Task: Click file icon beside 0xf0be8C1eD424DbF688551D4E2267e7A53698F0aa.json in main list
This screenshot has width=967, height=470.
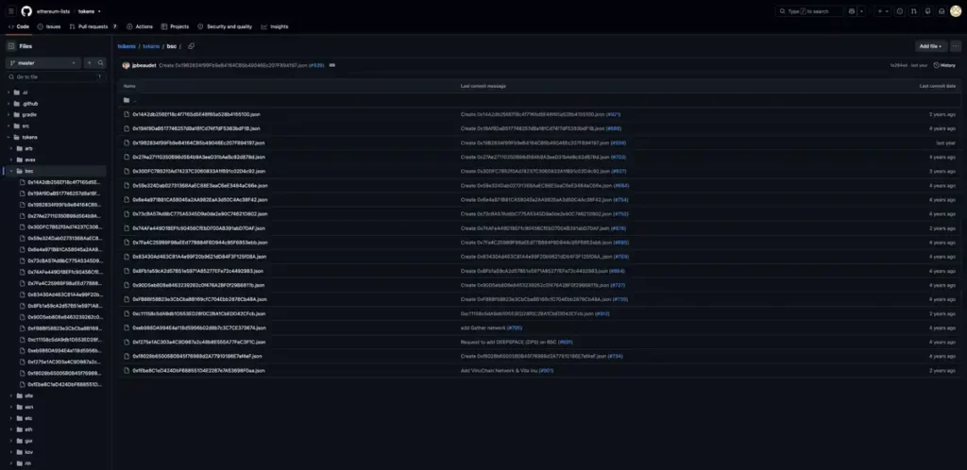Action: click(x=127, y=371)
